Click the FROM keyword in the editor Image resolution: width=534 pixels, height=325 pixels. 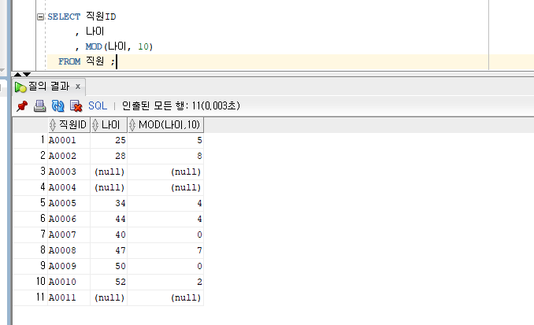point(69,61)
